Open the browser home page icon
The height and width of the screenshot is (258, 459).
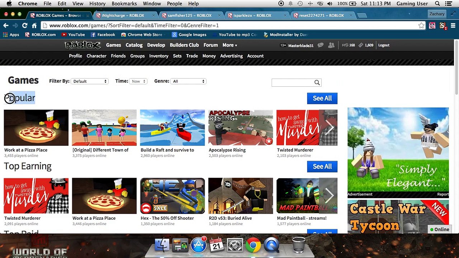(x=34, y=25)
